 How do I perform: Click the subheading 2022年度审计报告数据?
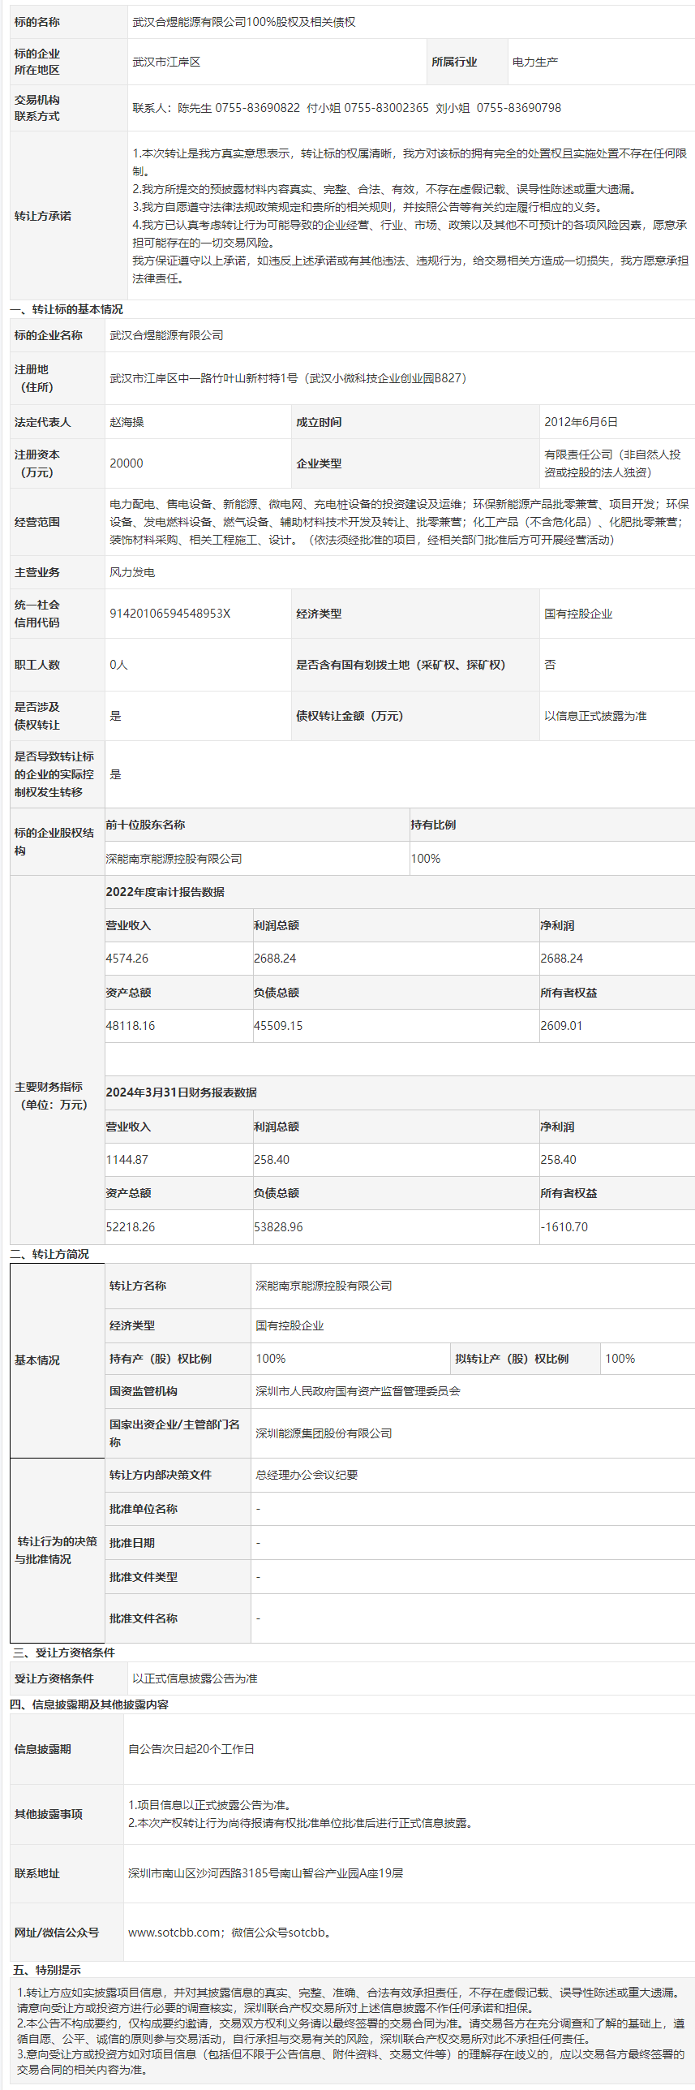pyautogui.click(x=165, y=892)
